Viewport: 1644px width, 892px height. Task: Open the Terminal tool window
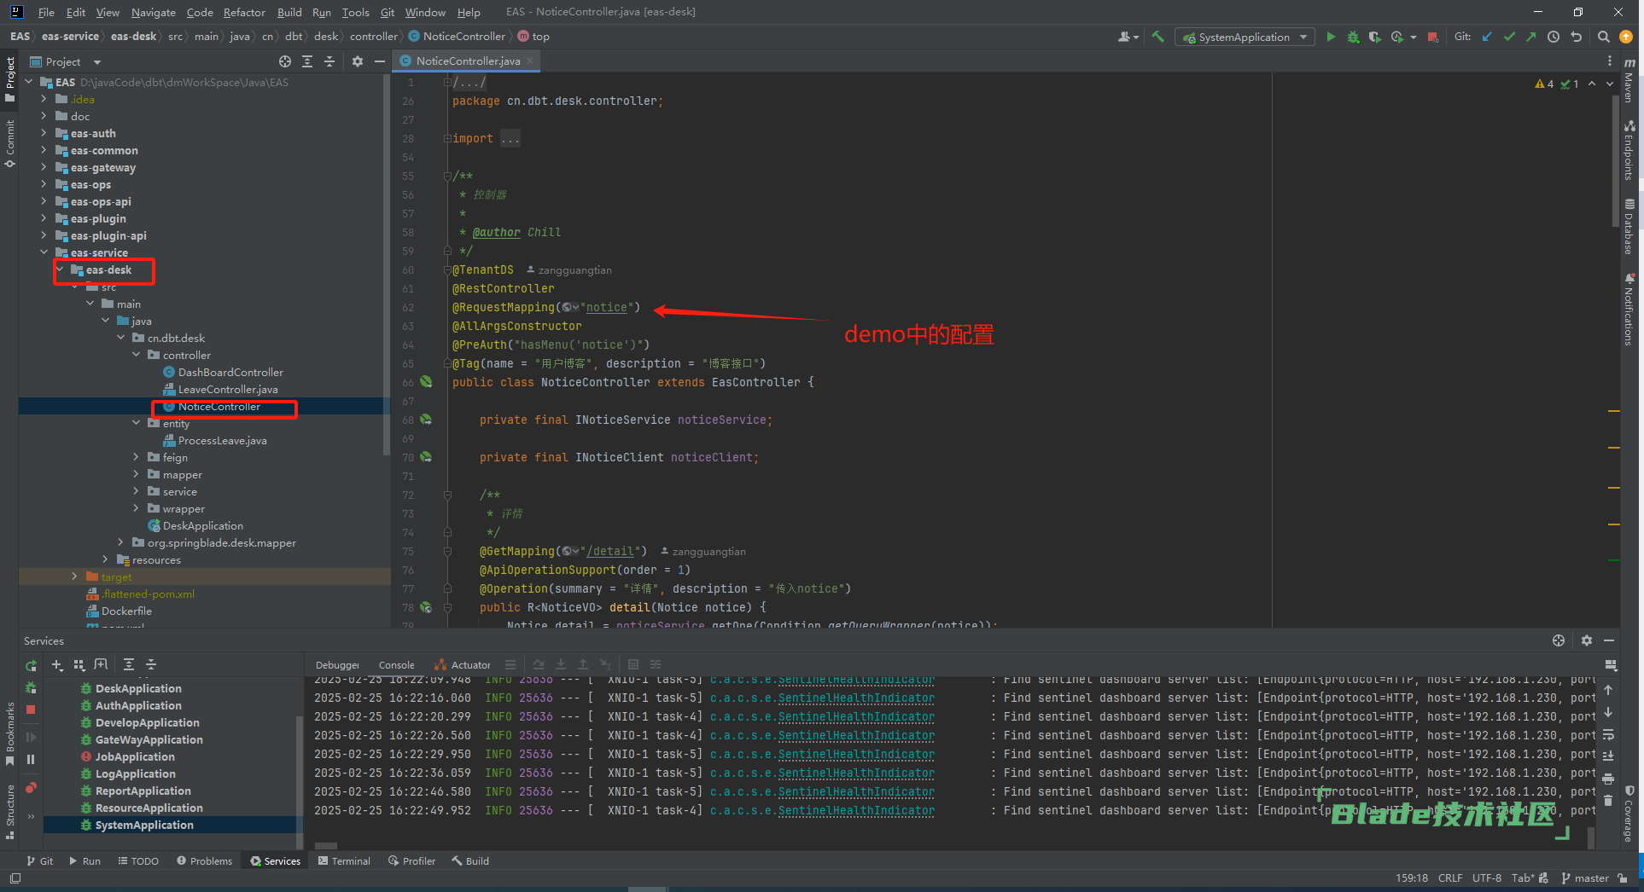tap(344, 861)
